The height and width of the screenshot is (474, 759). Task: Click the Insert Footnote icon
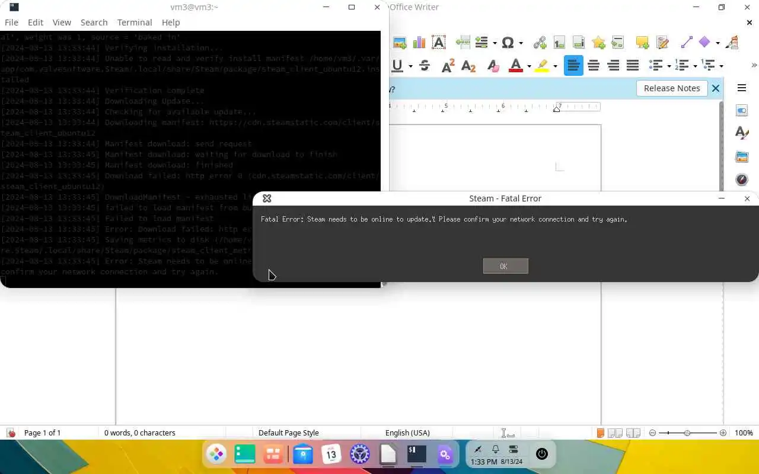[559, 43]
